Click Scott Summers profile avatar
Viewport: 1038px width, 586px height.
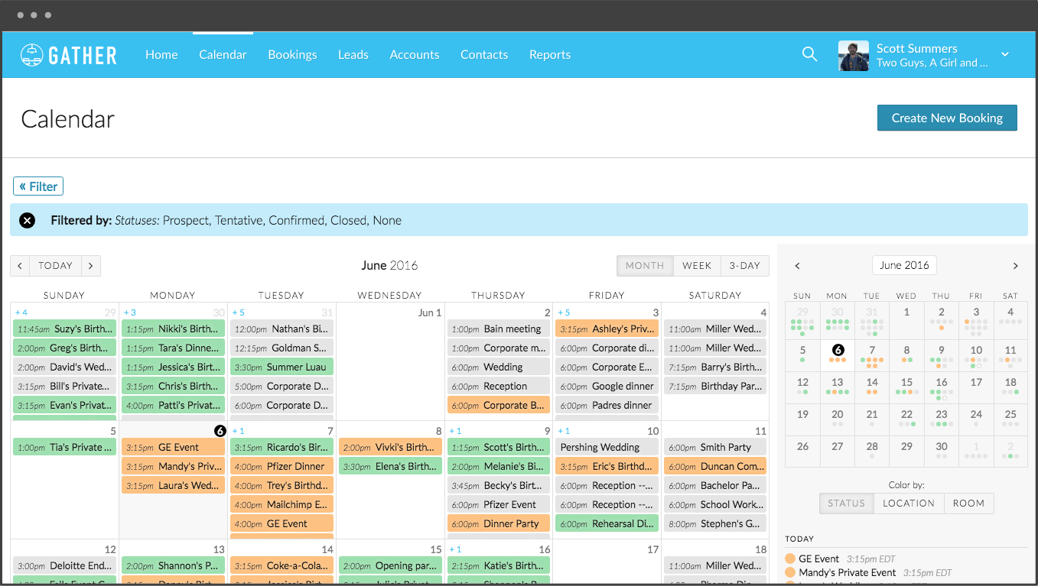853,56
